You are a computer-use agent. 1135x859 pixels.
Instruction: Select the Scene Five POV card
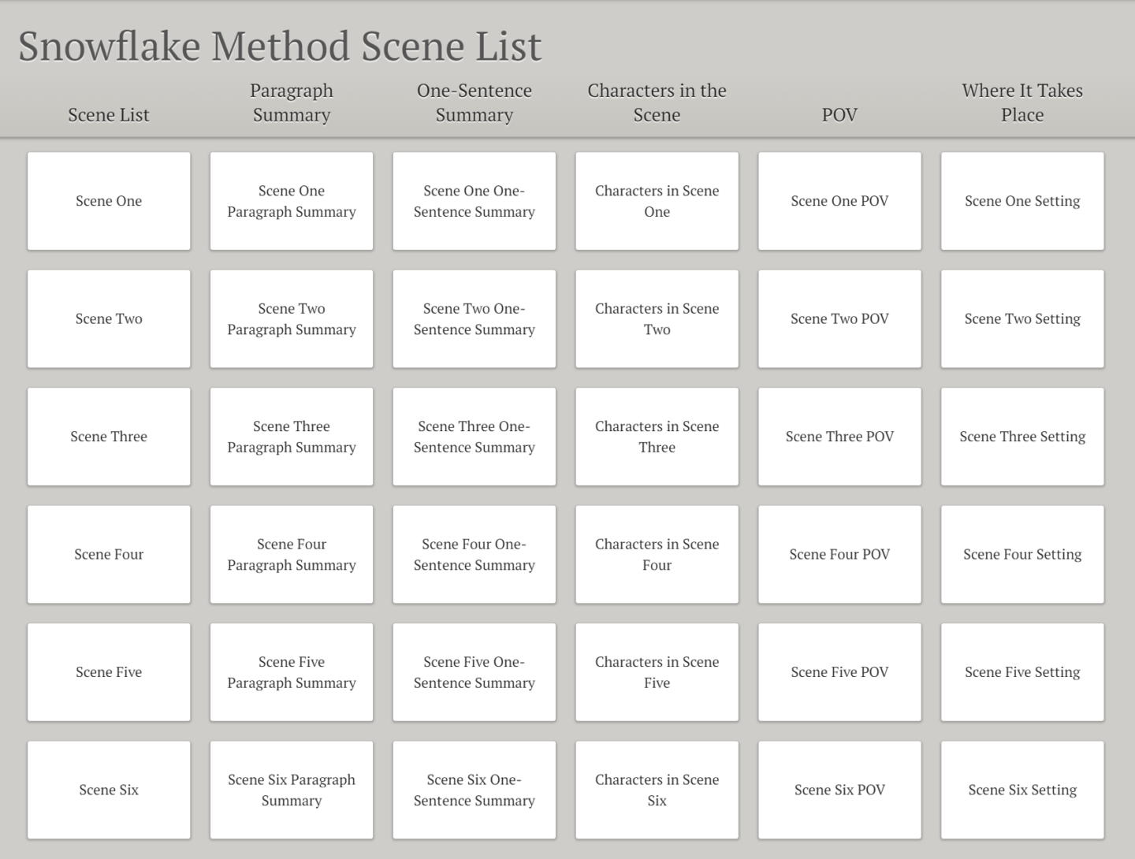tap(840, 672)
